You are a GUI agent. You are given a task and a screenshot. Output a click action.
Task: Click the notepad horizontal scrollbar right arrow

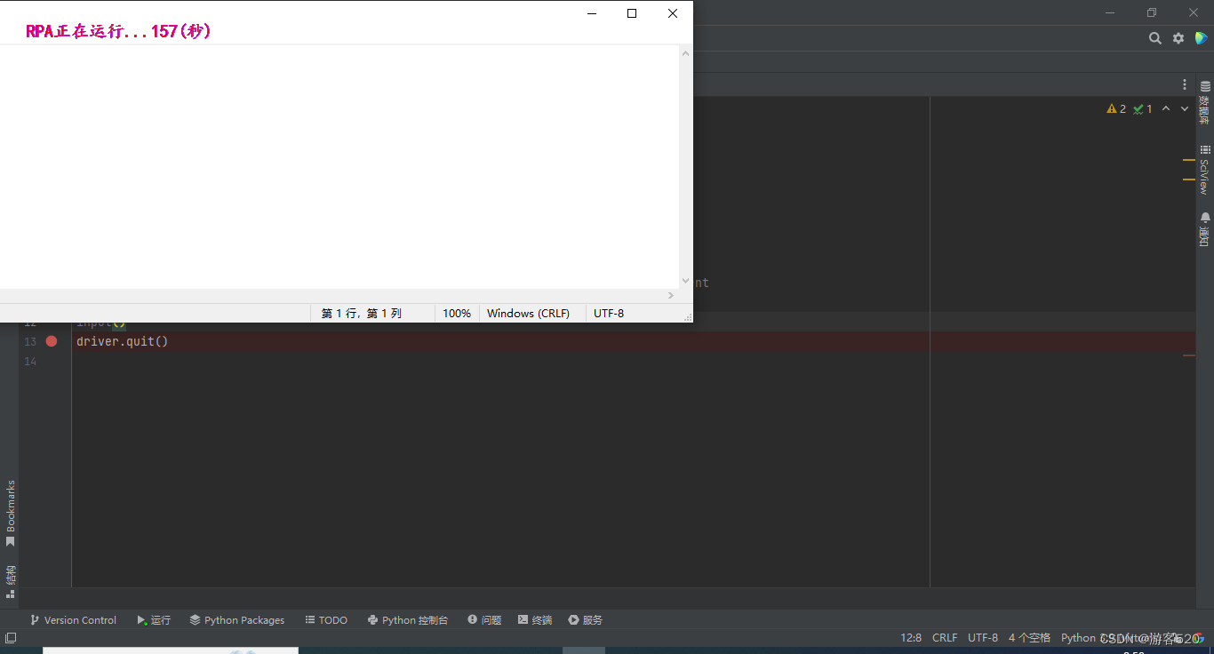click(x=671, y=295)
